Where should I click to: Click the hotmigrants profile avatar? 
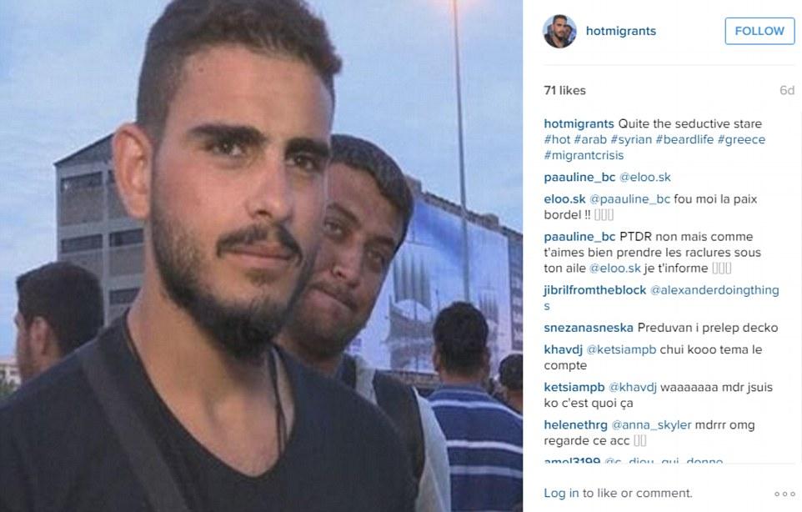coord(559,31)
